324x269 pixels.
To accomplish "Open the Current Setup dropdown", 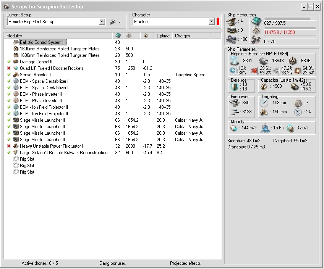I will [x=102, y=21].
